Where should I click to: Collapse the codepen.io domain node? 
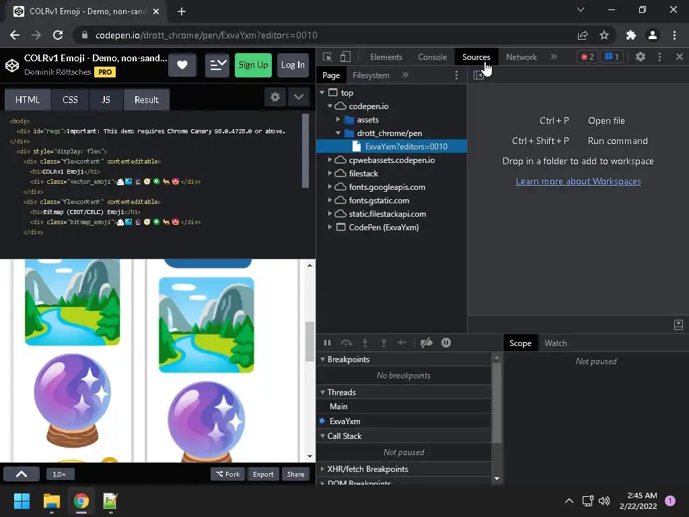pos(330,106)
